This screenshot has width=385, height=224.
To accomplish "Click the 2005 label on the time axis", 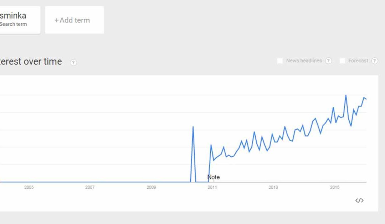I will [29, 187].
